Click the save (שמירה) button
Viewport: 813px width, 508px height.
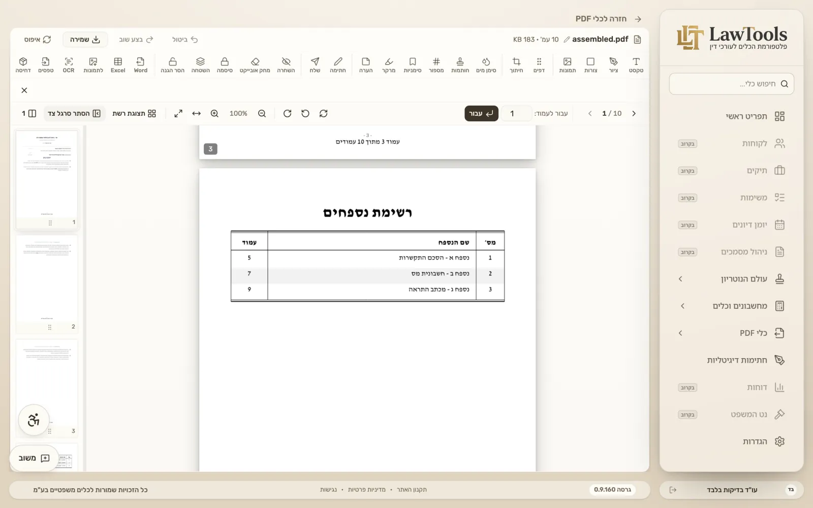(85, 39)
